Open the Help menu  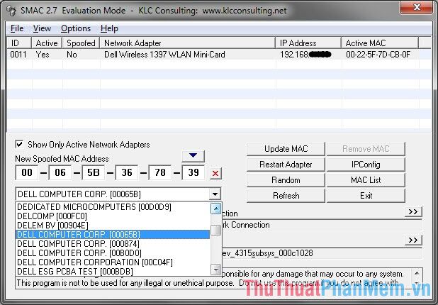click(x=109, y=28)
